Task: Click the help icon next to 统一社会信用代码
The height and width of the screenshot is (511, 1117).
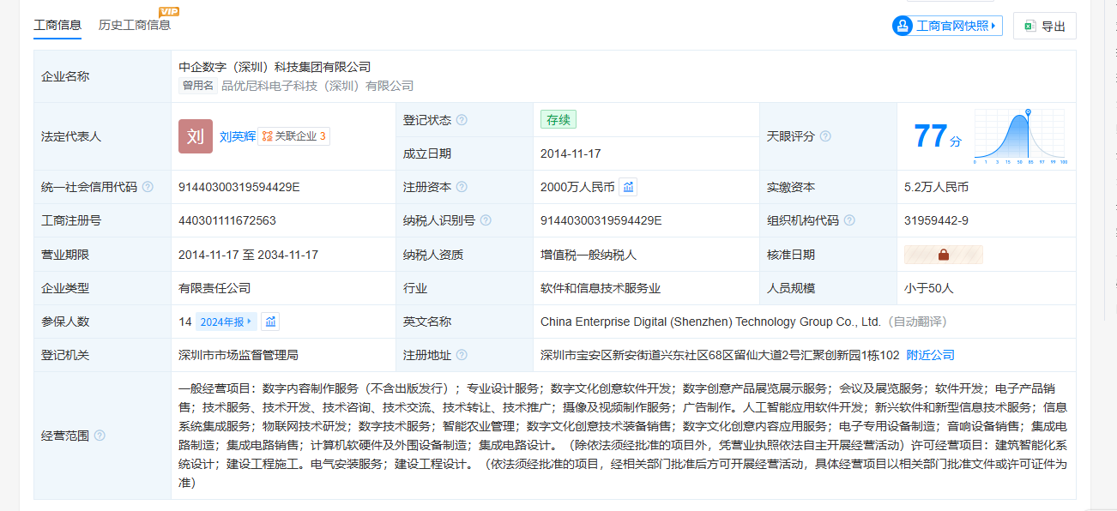Action: pos(148,187)
